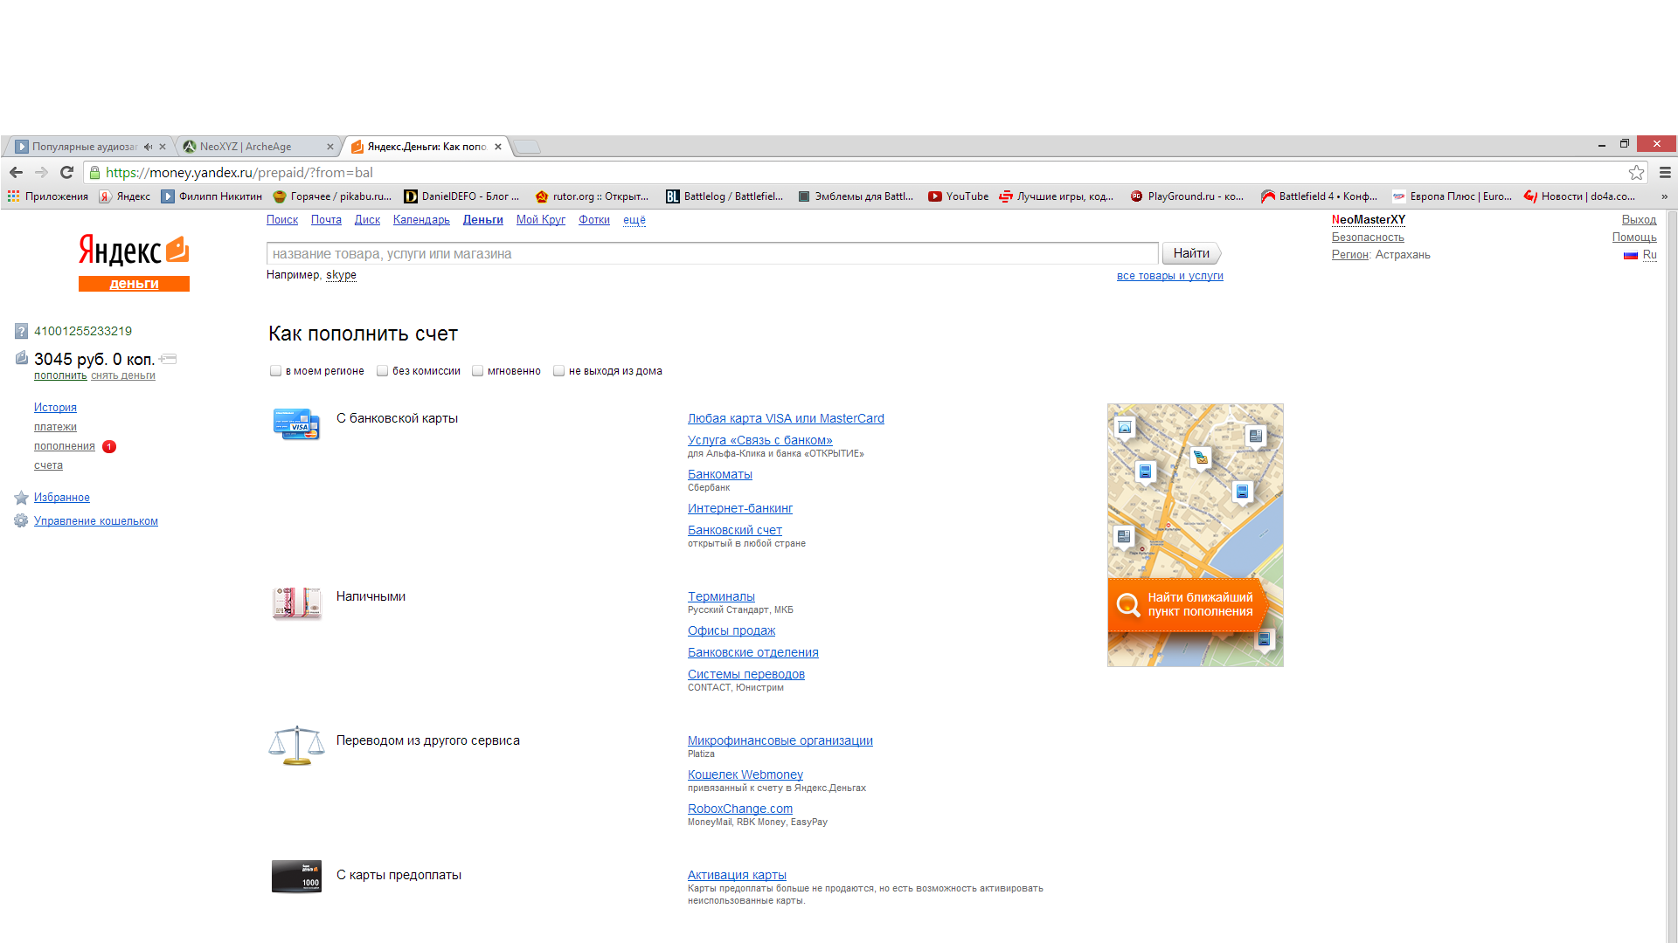This screenshot has height=943, width=1678.
Task: Tick the не выходя из дома checkbox
Action: pos(558,371)
